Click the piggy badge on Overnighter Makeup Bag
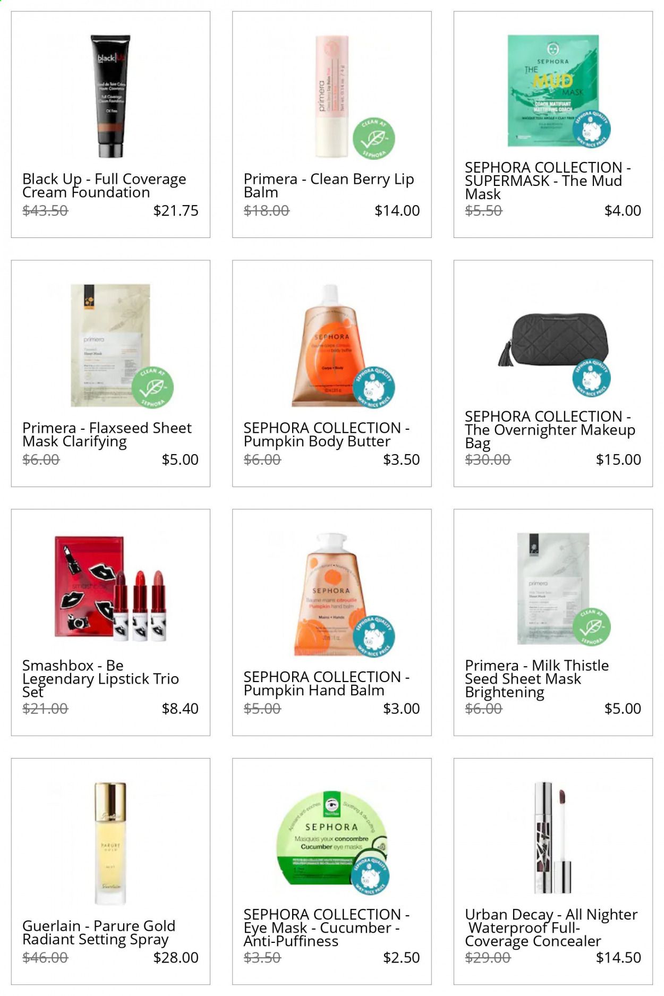664x996 pixels. click(591, 378)
